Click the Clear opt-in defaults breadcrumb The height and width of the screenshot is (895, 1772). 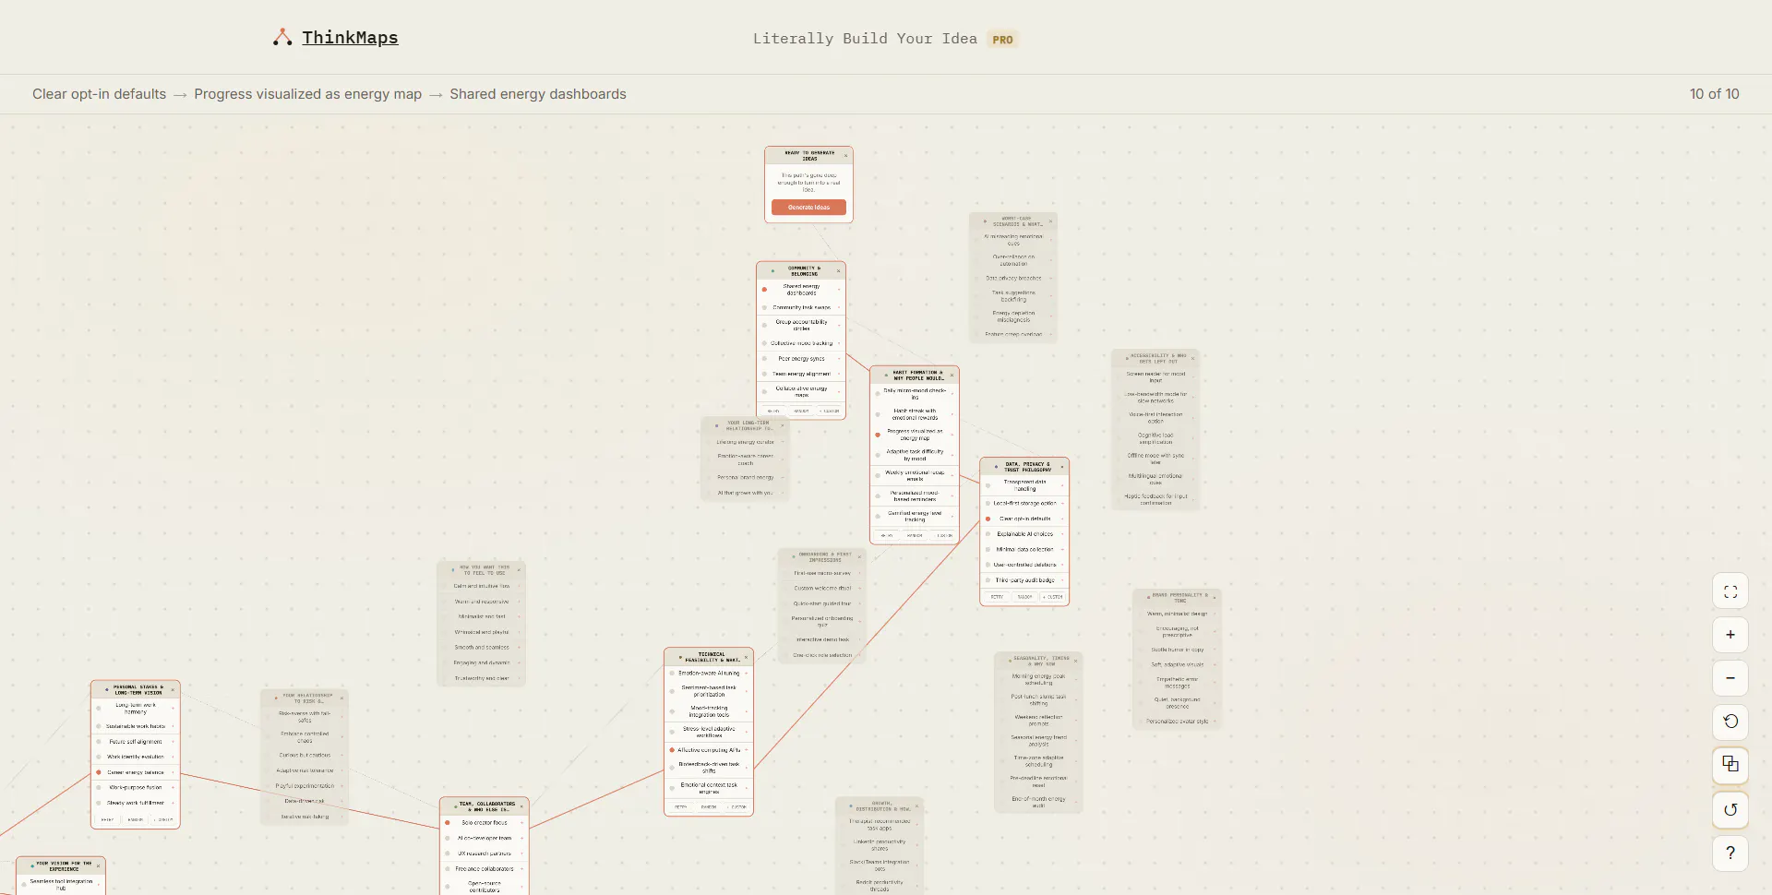pos(100,94)
